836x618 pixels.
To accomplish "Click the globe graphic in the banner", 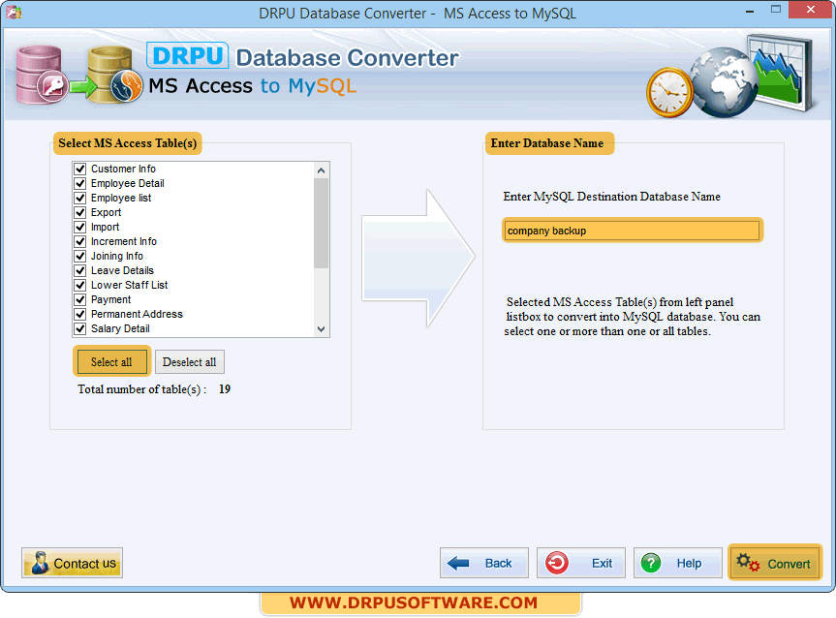I will tap(724, 81).
